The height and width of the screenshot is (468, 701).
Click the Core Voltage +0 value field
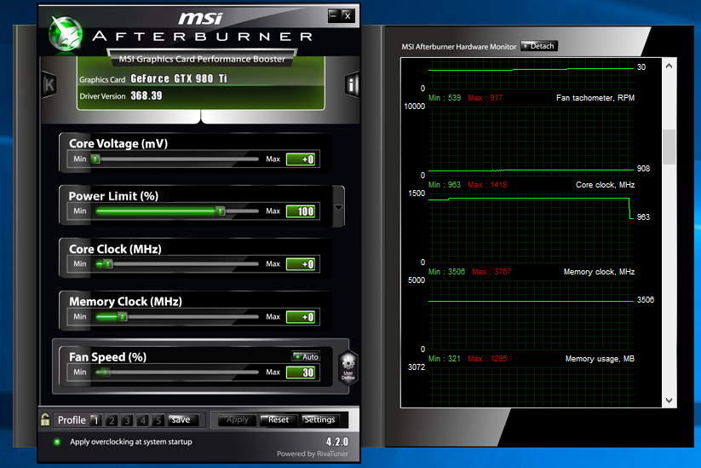pyautogui.click(x=301, y=159)
